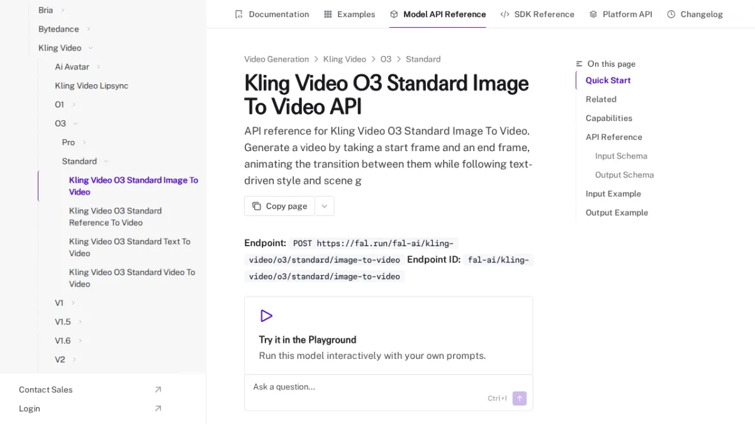
Task: Switch to the SDK Reference tab
Action: [x=537, y=14]
